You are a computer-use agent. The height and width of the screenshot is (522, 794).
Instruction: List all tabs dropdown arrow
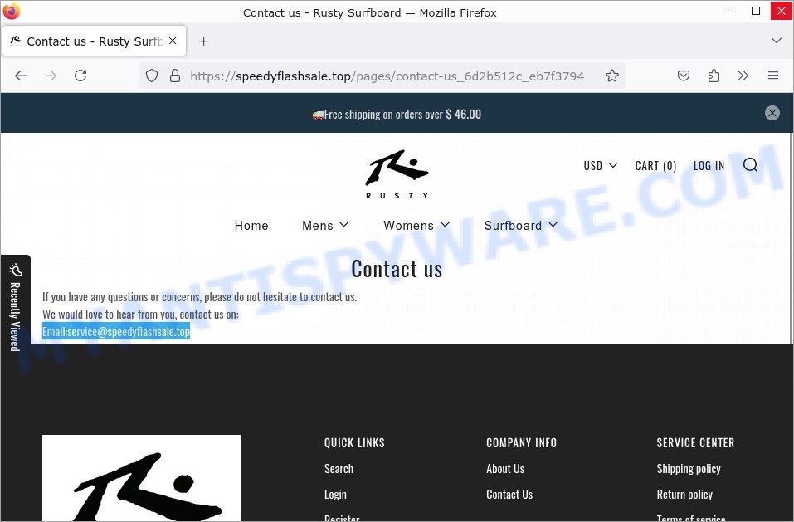(777, 41)
